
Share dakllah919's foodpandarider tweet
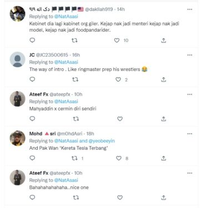tap(163, 40)
